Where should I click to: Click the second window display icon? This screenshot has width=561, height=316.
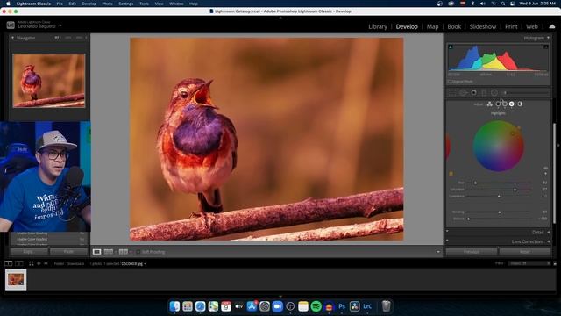point(19,263)
